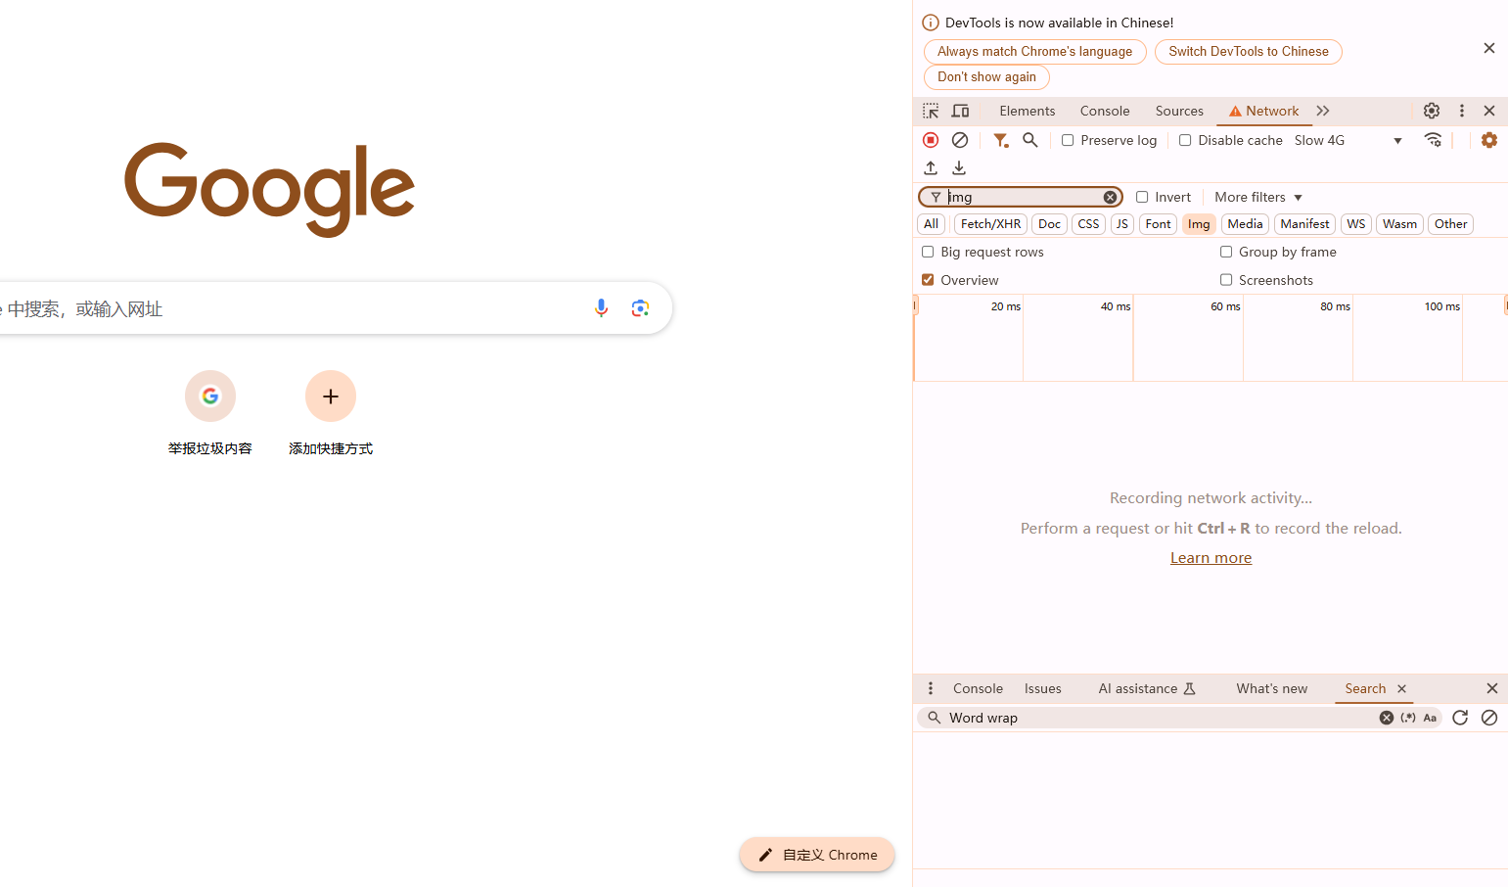
Task: Open the Learn more link
Action: click(x=1211, y=558)
